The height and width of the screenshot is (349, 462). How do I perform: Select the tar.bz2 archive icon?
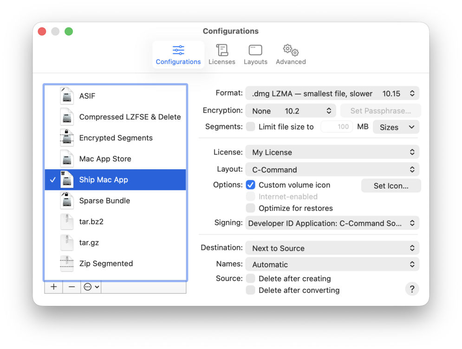pyautogui.click(x=67, y=222)
